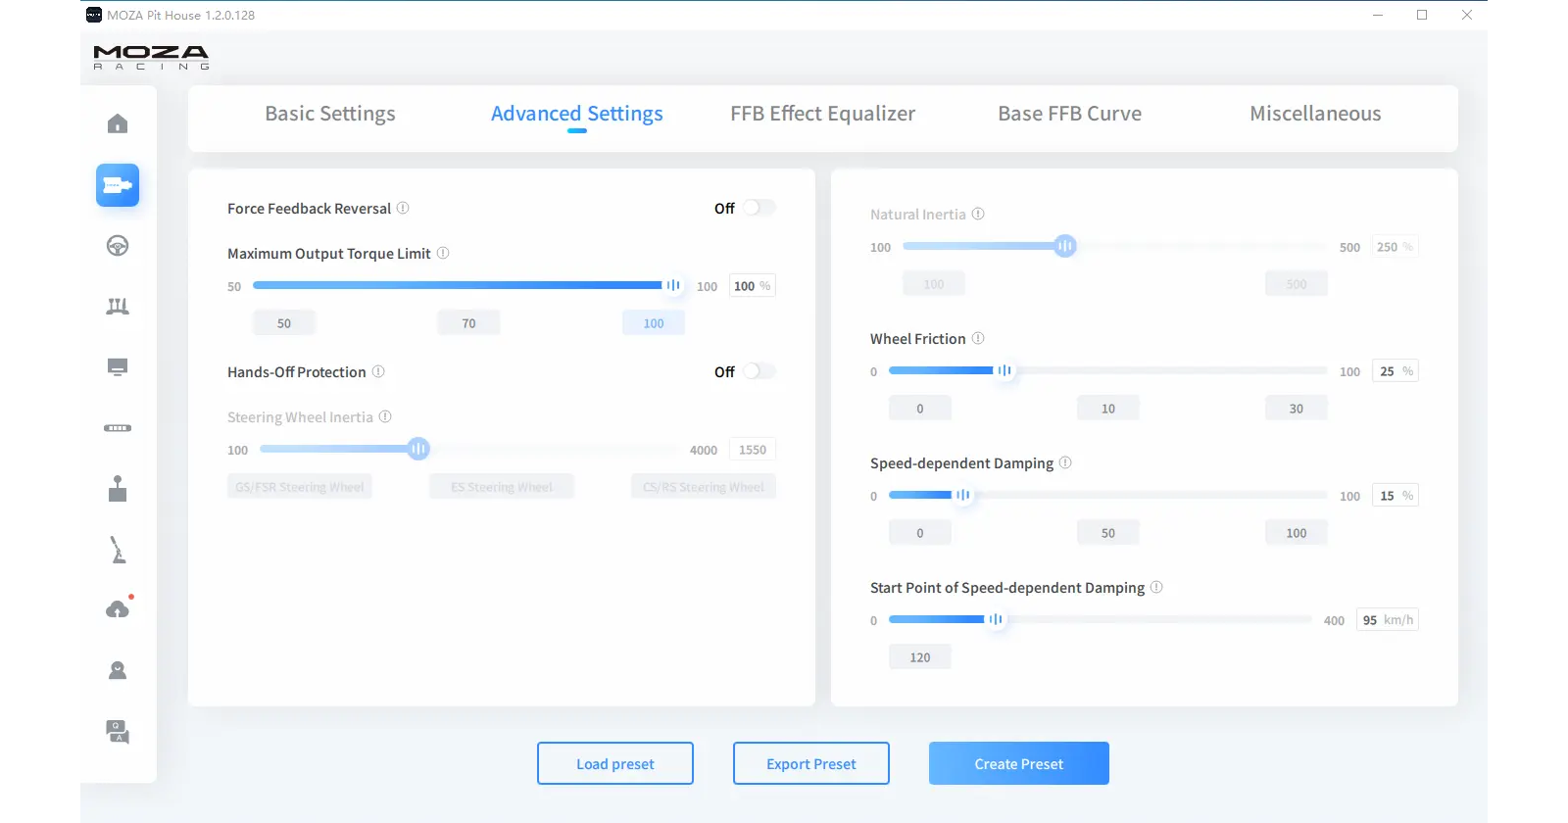The image size is (1568, 823).
Task: Open the steering wheel settings icon
Action: tap(118, 246)
